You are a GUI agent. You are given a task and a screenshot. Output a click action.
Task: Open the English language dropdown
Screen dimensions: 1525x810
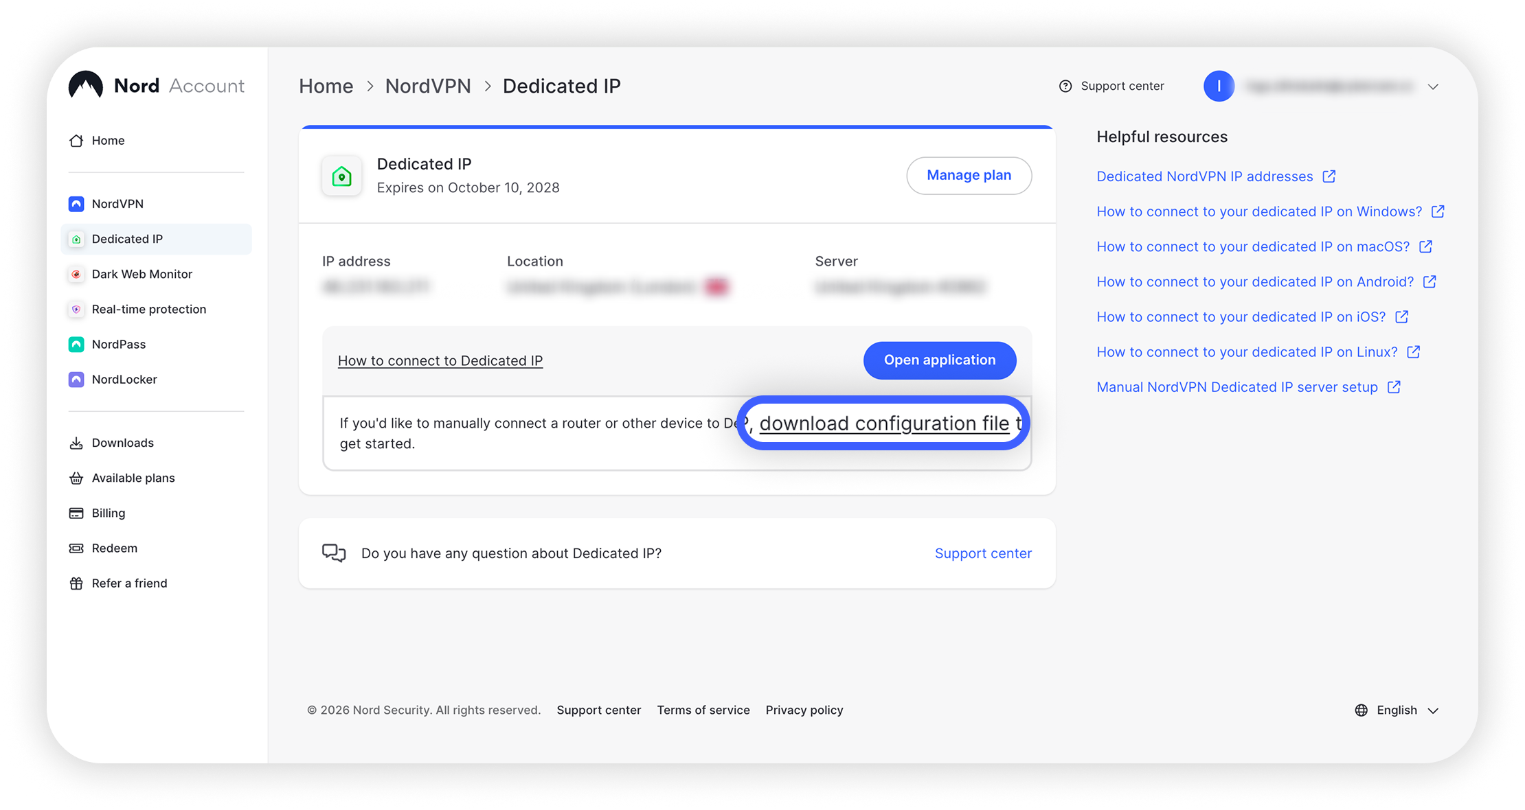pos(1397,710)
